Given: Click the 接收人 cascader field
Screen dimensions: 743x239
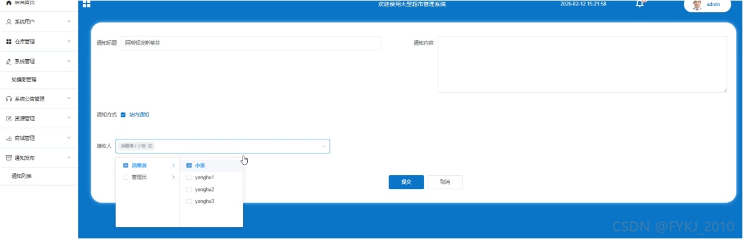Looking at the screenshot, I should click(223, 146).
